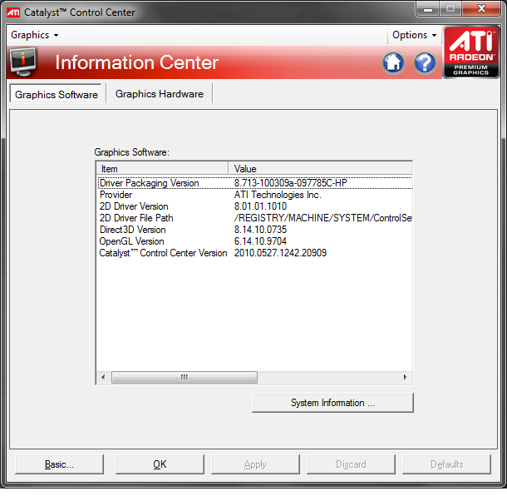
Task: Click the horizontal scrollbar thumb
Action: pos(185,377)
